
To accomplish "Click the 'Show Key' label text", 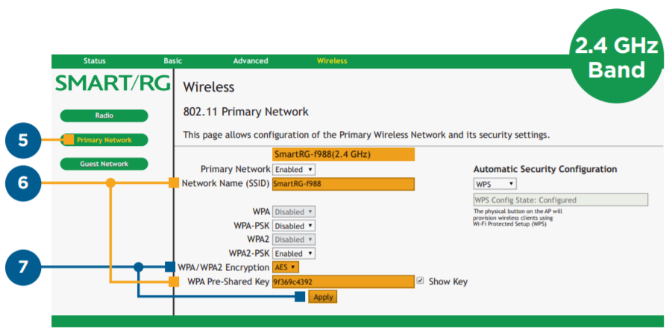I will click(x=448, y=282).
